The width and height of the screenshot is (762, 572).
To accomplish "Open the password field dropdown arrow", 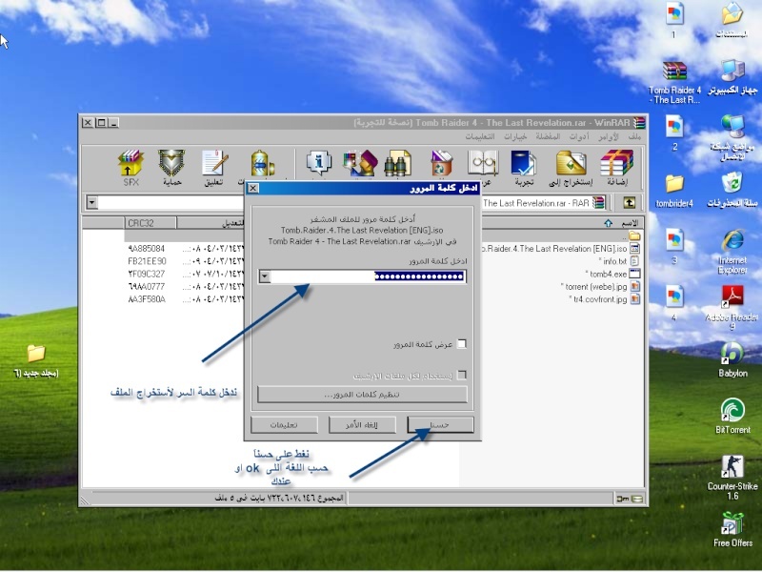I will click(265, 276).
